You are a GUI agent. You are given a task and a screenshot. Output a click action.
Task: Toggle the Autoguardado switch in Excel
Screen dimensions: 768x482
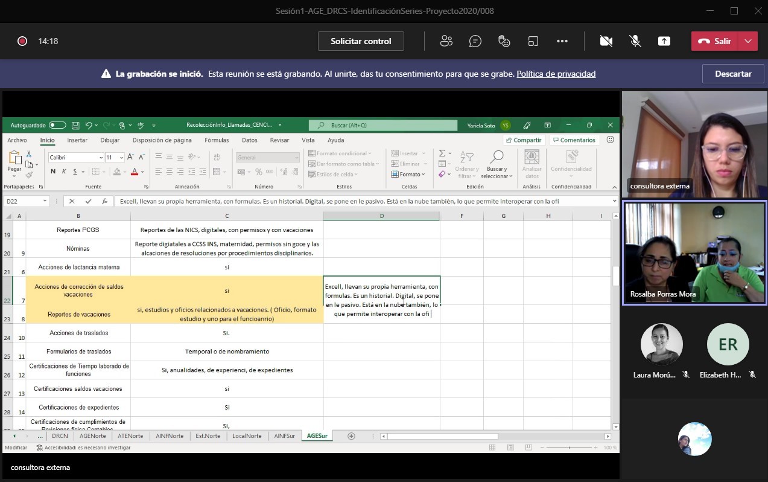coord(57,126)
